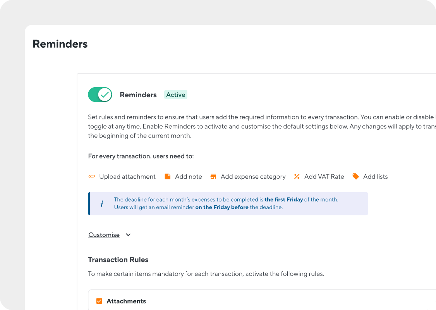The width and height of the screenshot is (436, 310).
Task: Uncheck the Attachments rule checkbox
Action: (99, 301)
